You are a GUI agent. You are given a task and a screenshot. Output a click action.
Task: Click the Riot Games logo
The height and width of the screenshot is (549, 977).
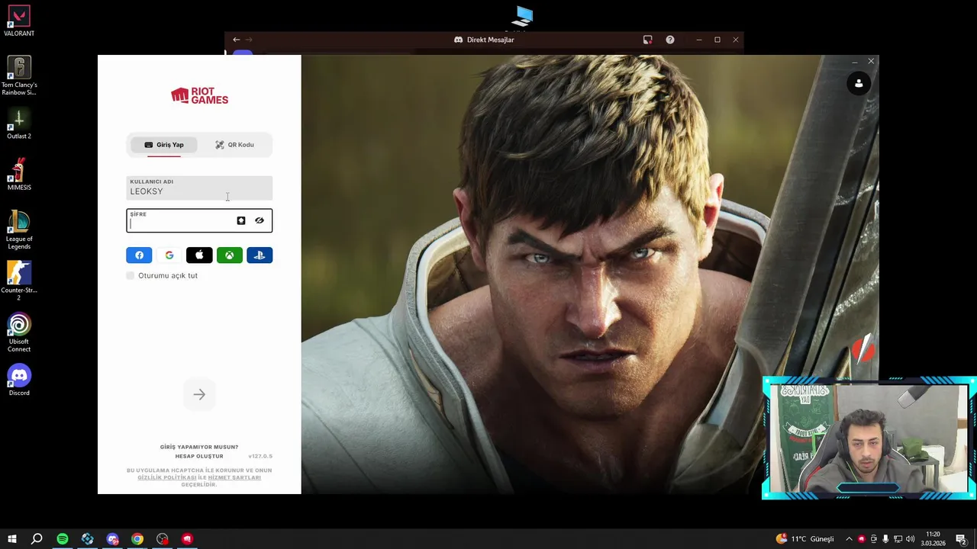pos(199,95)
